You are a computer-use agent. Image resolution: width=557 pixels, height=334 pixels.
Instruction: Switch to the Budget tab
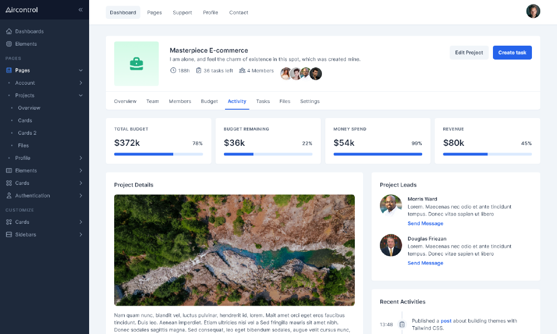tap(209, 101)
